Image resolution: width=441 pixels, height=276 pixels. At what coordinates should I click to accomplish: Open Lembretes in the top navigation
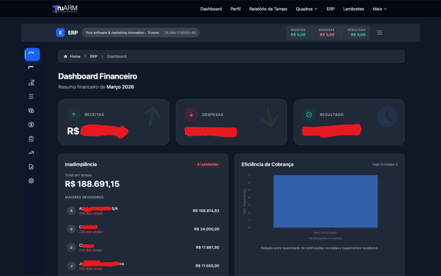(x=354, y=9)
